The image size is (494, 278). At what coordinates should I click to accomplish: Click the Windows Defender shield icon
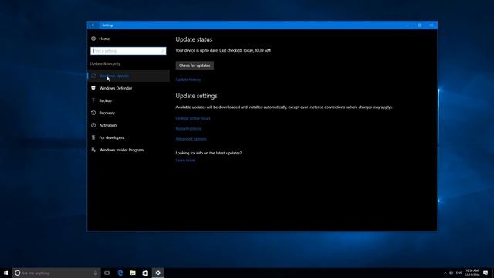coord(93,88)
